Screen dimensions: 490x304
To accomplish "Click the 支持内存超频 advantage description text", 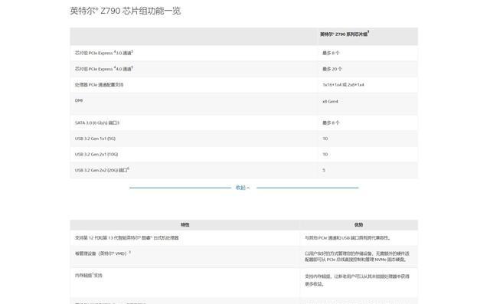I will pos(357,280).
